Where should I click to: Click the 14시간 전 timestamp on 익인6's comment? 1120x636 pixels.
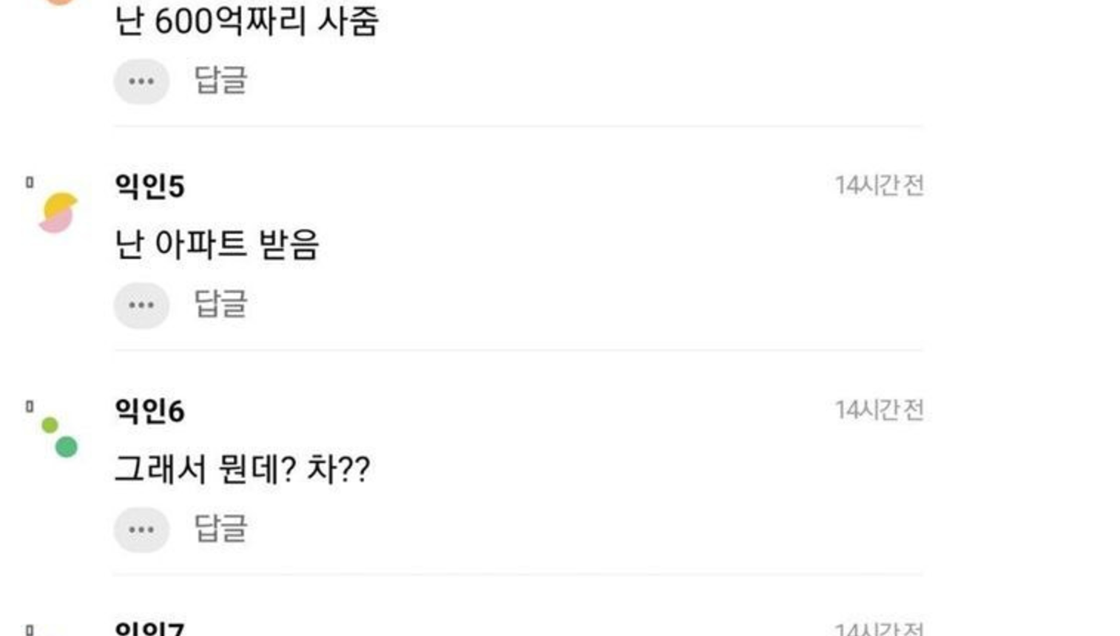pyautogui.click(x=880, y=410)
